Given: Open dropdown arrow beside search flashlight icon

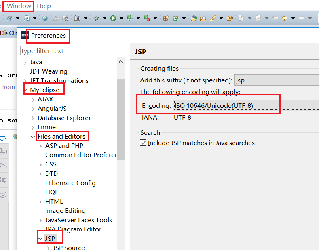Looking at the screenshot, I should click(221, 19).
